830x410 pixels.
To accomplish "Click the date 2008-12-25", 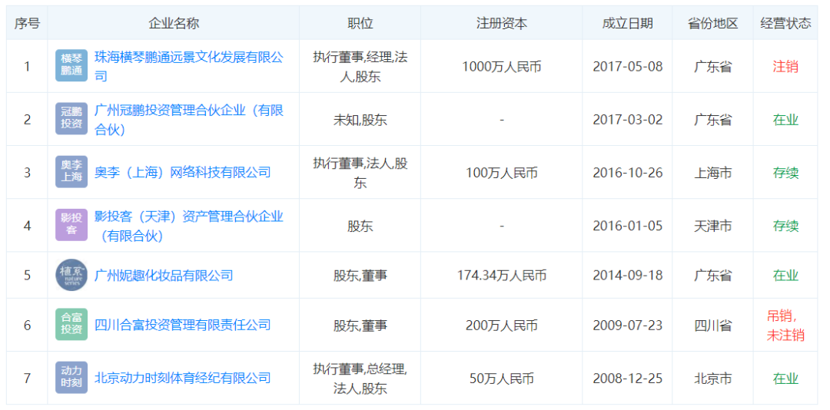I will (627, 379).
